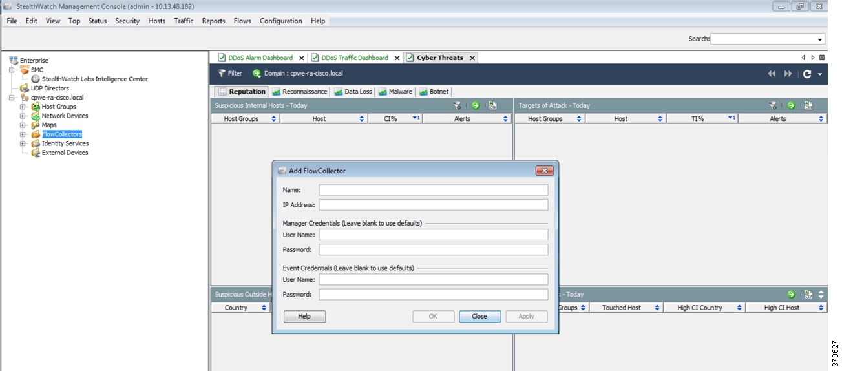Viewport: 842px width, 371px height.
Task: Select Reputation sub-tab
Action: (x=241, y=92)
